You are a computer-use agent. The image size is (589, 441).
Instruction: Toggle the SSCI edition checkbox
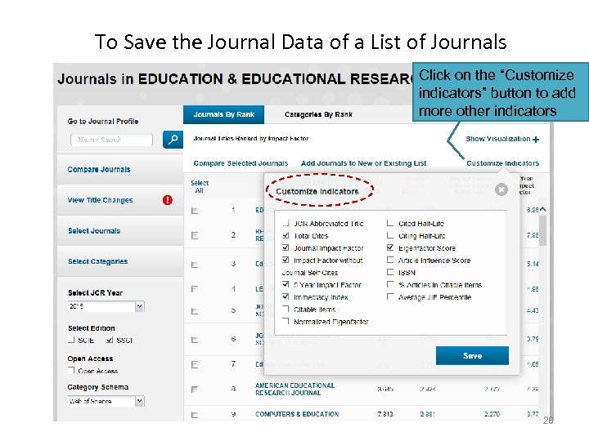tap(110, 340)
